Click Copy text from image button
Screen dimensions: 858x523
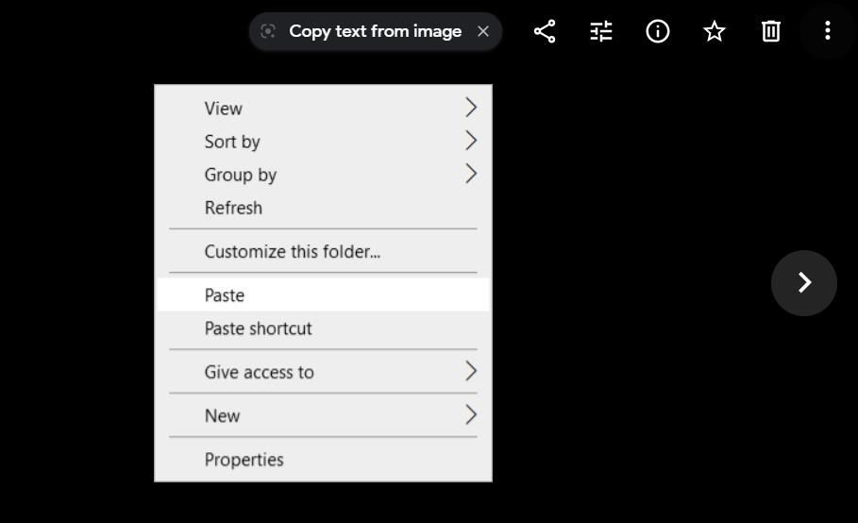(375, 31)
